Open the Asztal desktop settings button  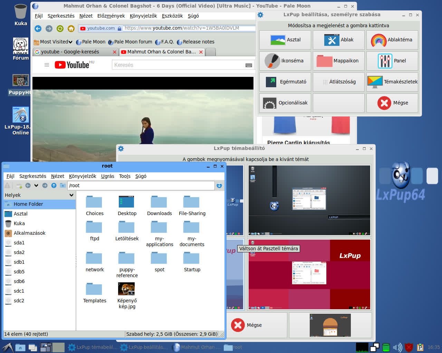(285, 40)
